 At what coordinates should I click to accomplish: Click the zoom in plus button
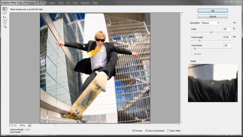pyautogui.click(x=15, y=125)
